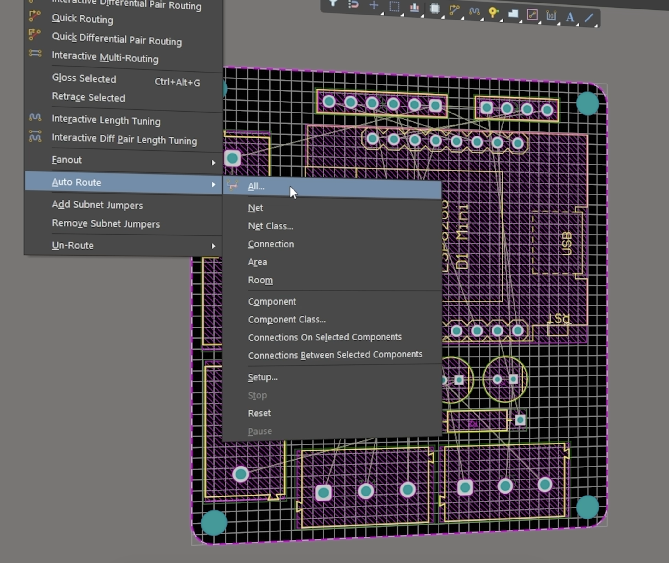The width and height of the screenshot is (669, 563).
Task: Click the align objects bar-chart icon
Action: click(414, 7)
